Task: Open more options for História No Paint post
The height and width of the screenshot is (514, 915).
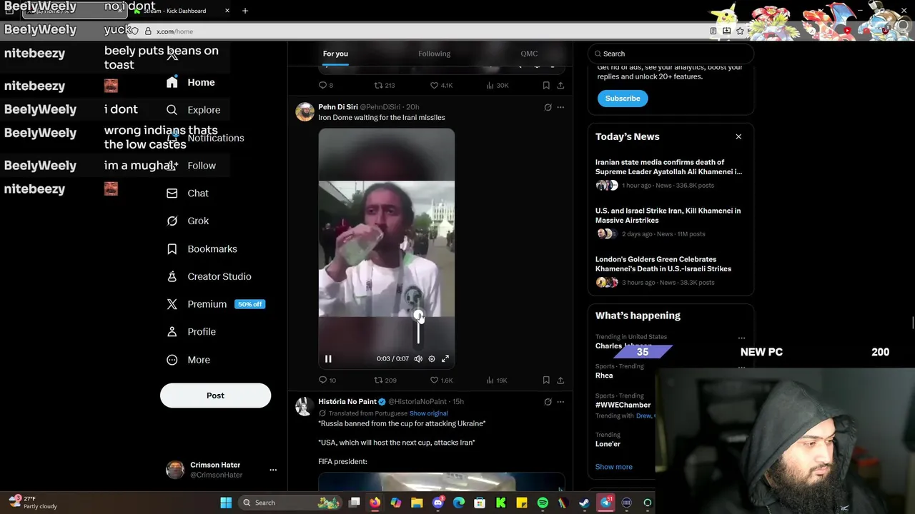Action: (560, 402)
